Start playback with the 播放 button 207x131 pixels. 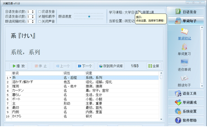coord(19,66)
